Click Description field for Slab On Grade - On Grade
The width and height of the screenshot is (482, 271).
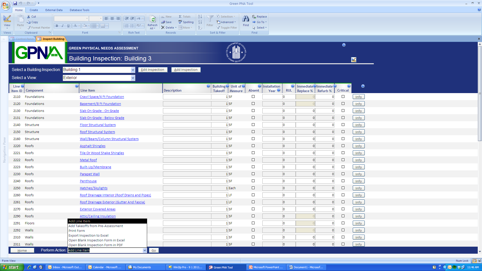(187, 111)
